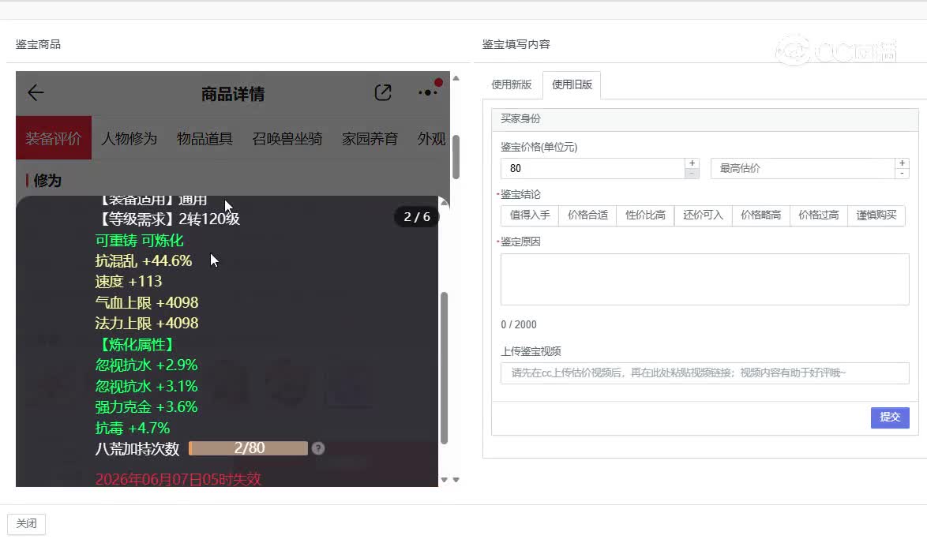Click the 2 / 6 page indicator
927x543 pixels.
click(417, 217)
